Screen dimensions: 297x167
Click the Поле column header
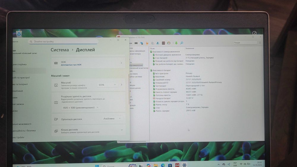point(152,48)
